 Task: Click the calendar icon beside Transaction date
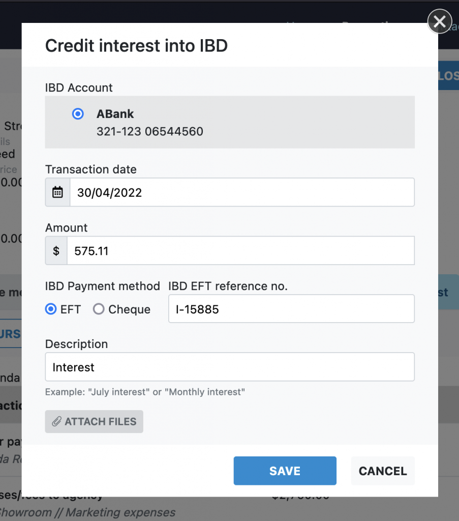click(58, 192)
